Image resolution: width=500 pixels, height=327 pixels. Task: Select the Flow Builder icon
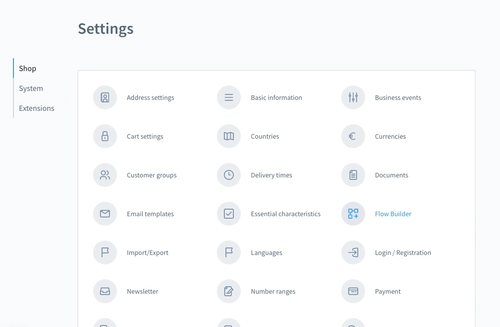point(353,214)
